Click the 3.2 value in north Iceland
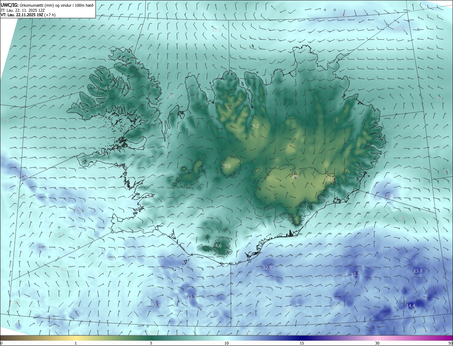Viewport: 453px width, 346px height. (256, 126)
